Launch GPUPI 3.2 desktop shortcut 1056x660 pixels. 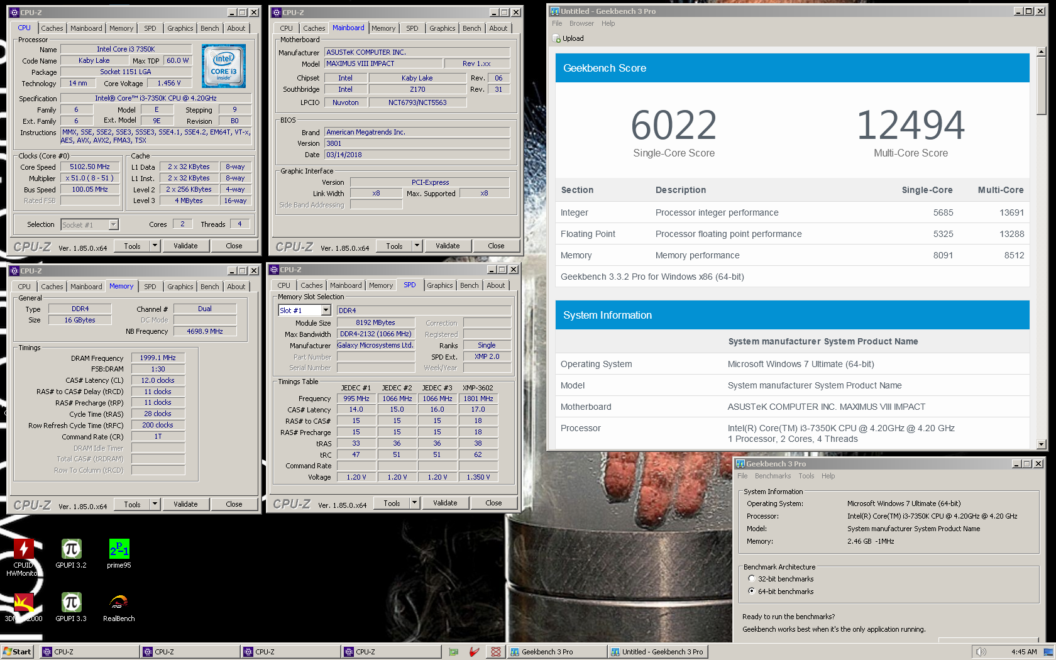coord(71,554)
